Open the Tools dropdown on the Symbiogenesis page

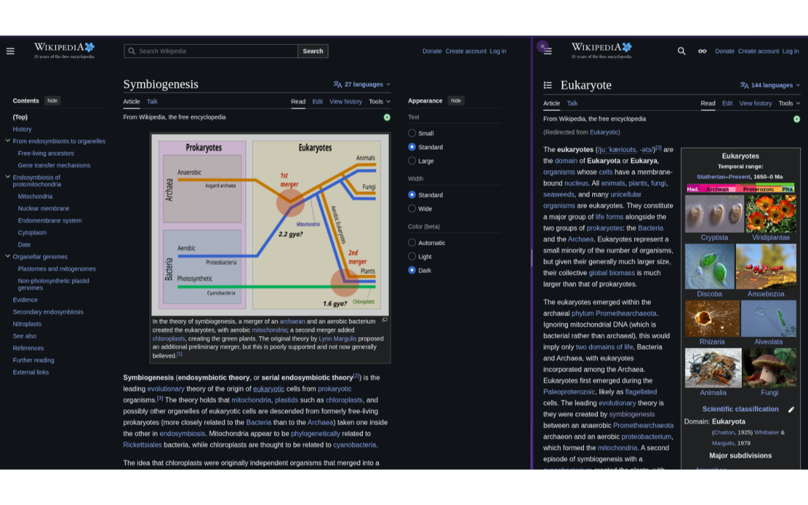pyautogui.click(x=379, y=102)
